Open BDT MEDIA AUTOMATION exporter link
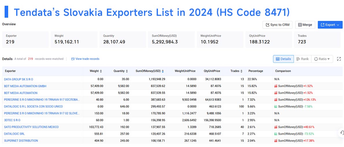Image resolution: width=344 pixels, height=147 pixels. [x=21, y=93]
